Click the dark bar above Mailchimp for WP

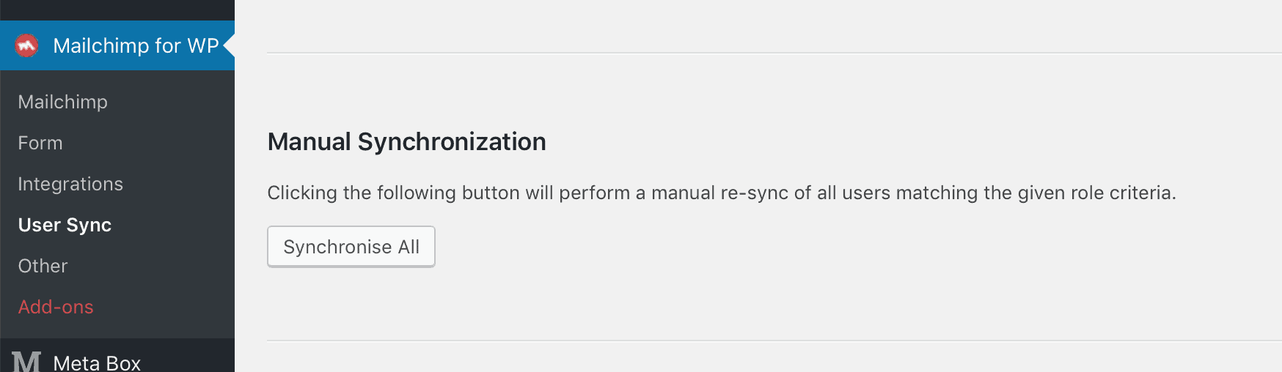coord(117,10)
